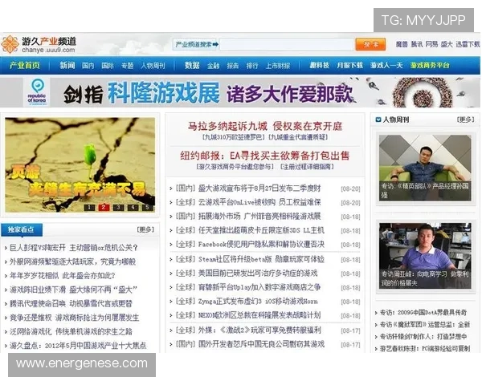Open the 新闻 navigation item
This screenshot has width=482, height=385.
pos(67,66)
